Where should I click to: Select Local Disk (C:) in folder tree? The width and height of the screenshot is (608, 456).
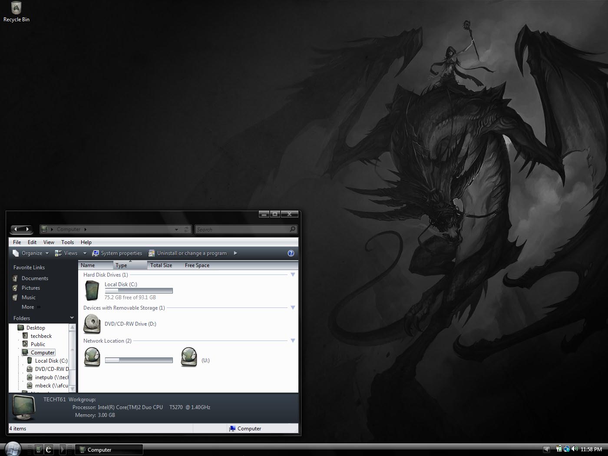click(51, 361)
